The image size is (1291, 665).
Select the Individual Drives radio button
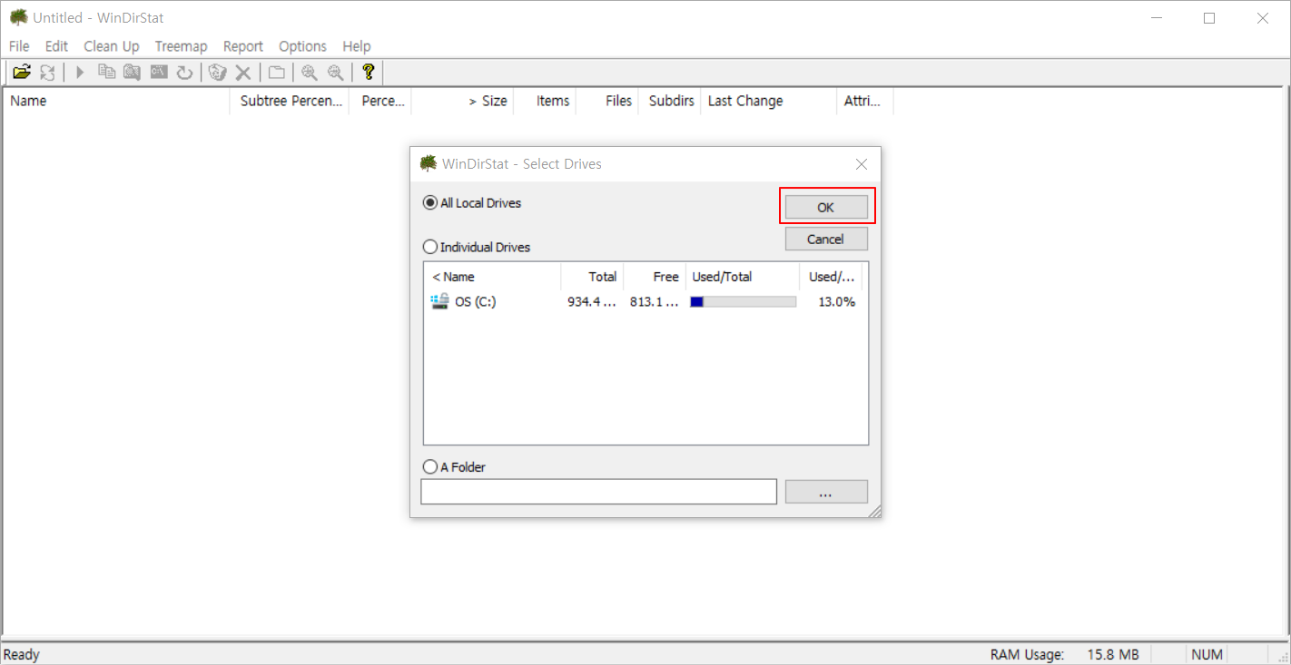430,247
